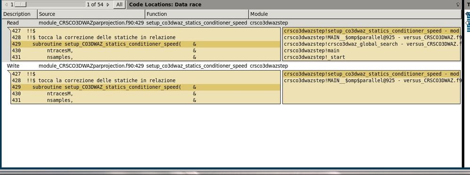The height and width of the screenshot is (175, 470).
Task: Click the Write row source file module_CRSCO3DWAZparprojection.f90:429
Action: point(91,66)
